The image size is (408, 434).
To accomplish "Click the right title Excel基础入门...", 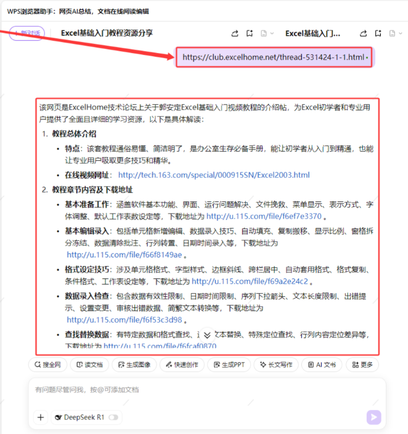I will click(x=312, y=33).
